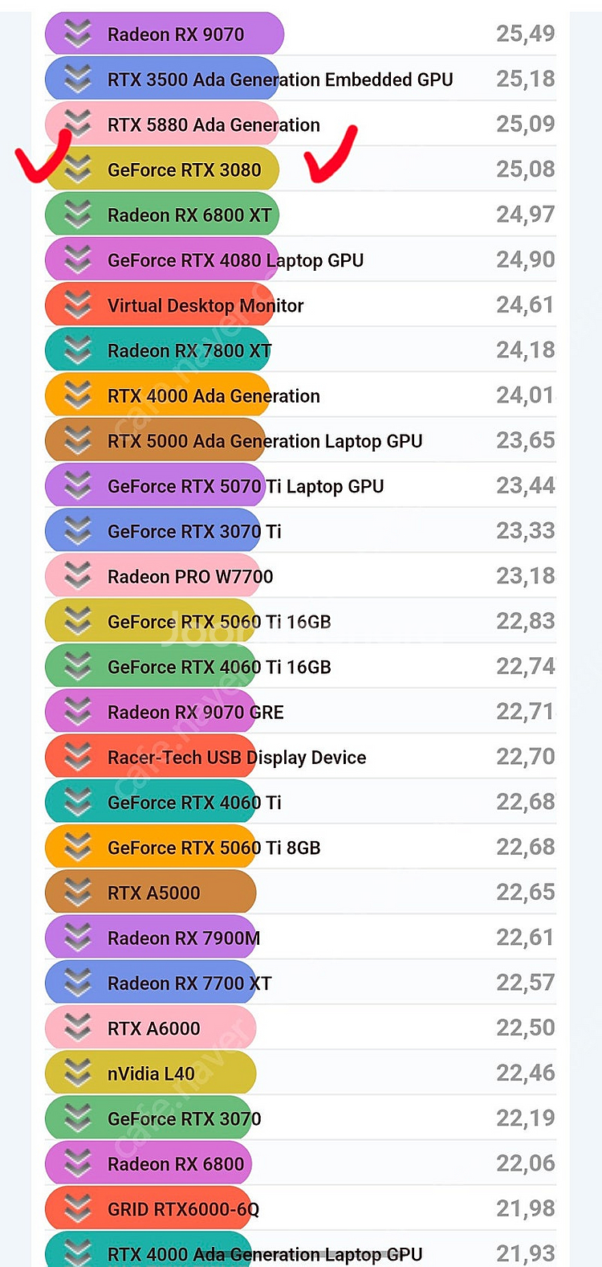Viewport: 602px width, 1267px height.
Task: Expand the RTX 5000 Ada Generation Laptop GPU chevron
Action: (x=78, y=439)
